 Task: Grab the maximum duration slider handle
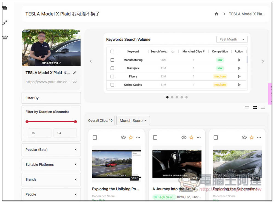click(76, 122)
